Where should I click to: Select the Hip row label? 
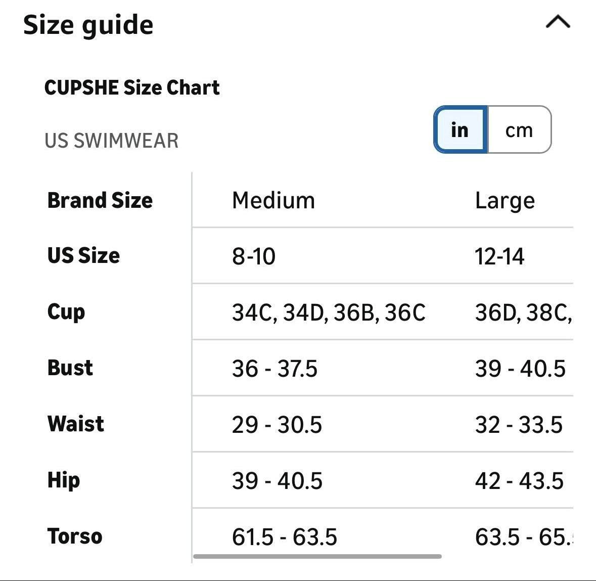(63, 480)
